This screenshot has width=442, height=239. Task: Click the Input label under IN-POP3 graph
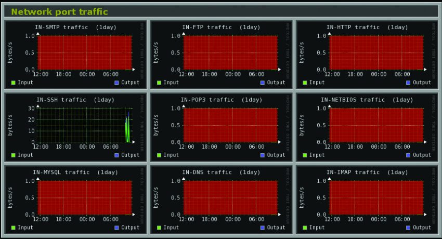(171, 155)
